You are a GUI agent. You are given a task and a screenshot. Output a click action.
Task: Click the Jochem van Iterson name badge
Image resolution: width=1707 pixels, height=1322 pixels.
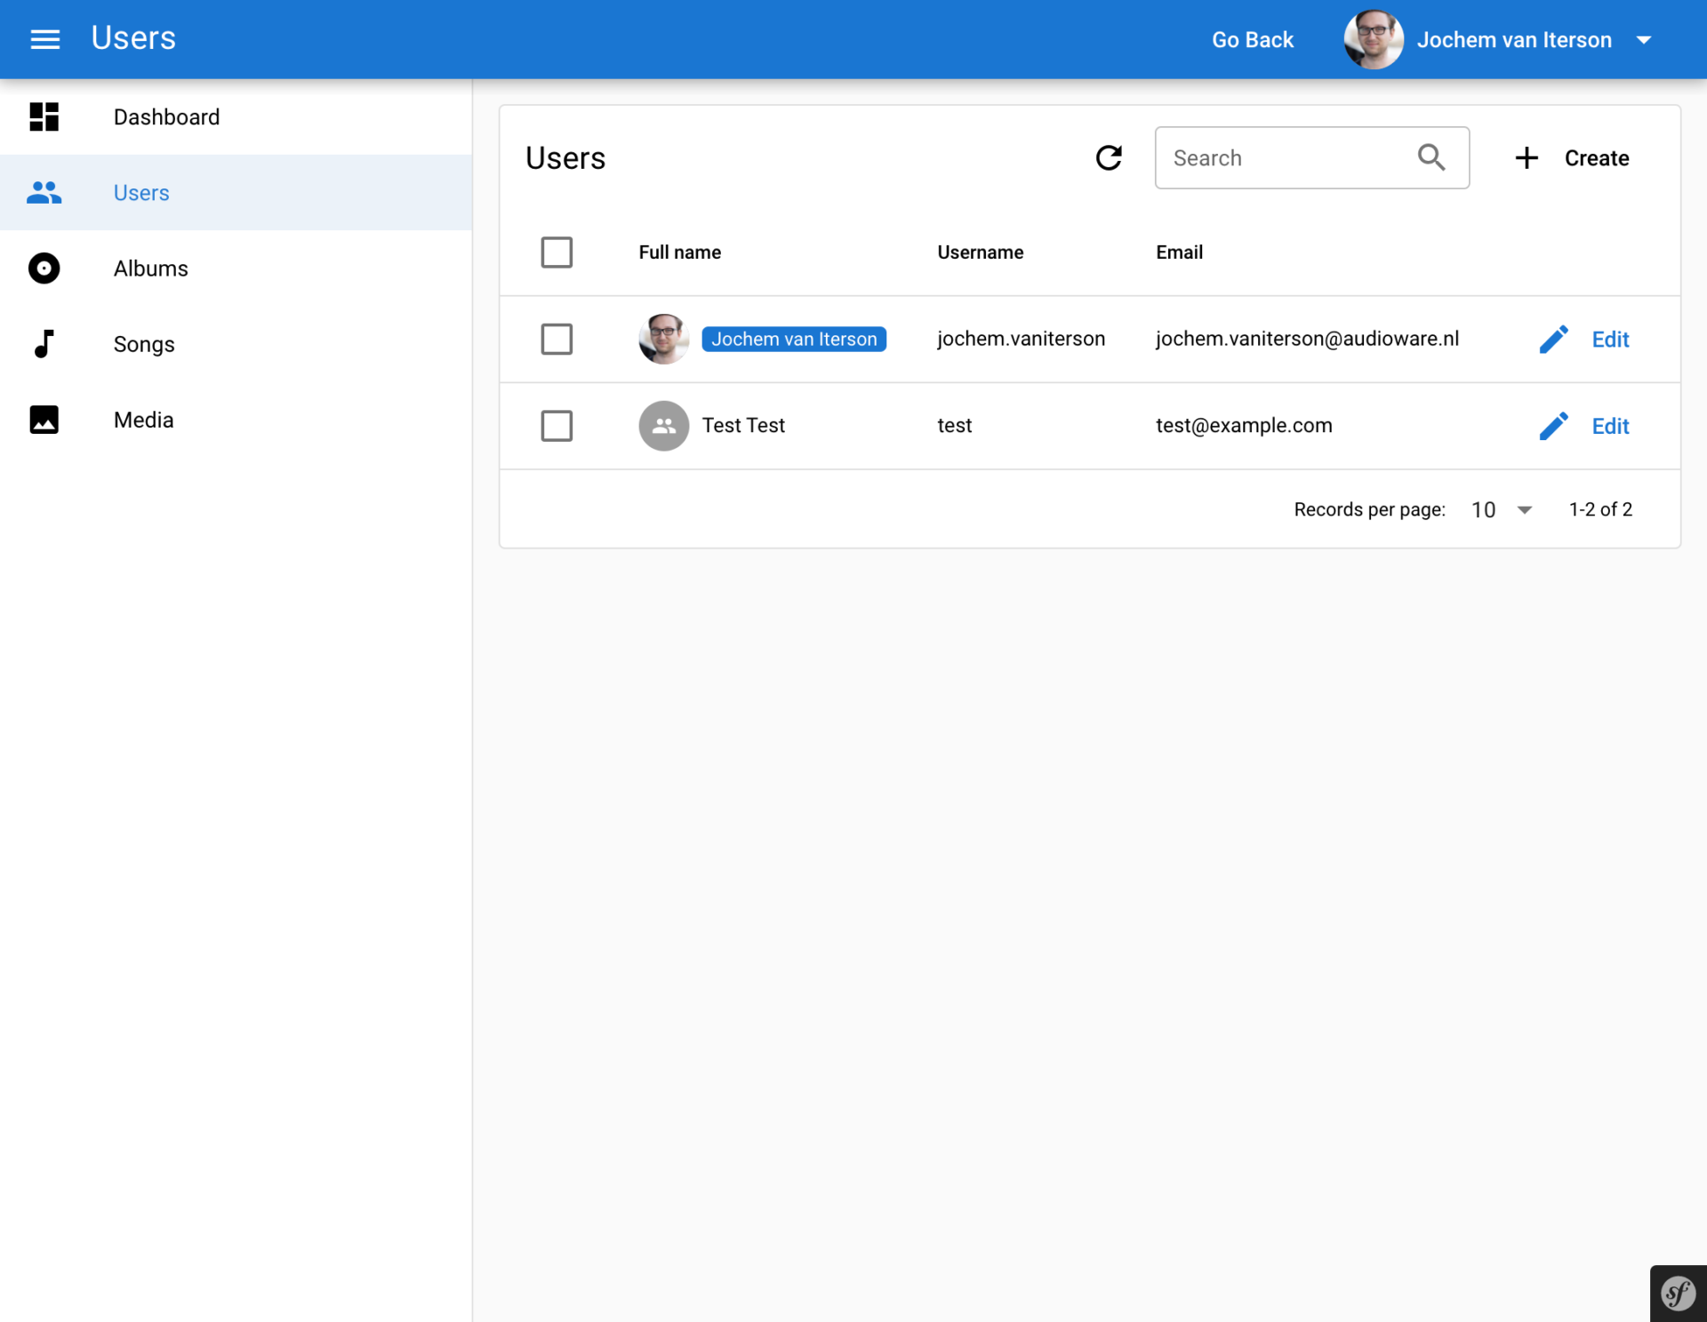(x=793, y=340)
